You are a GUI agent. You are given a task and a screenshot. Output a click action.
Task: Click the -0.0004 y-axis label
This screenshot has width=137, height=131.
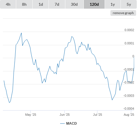(x=129, y=109)
